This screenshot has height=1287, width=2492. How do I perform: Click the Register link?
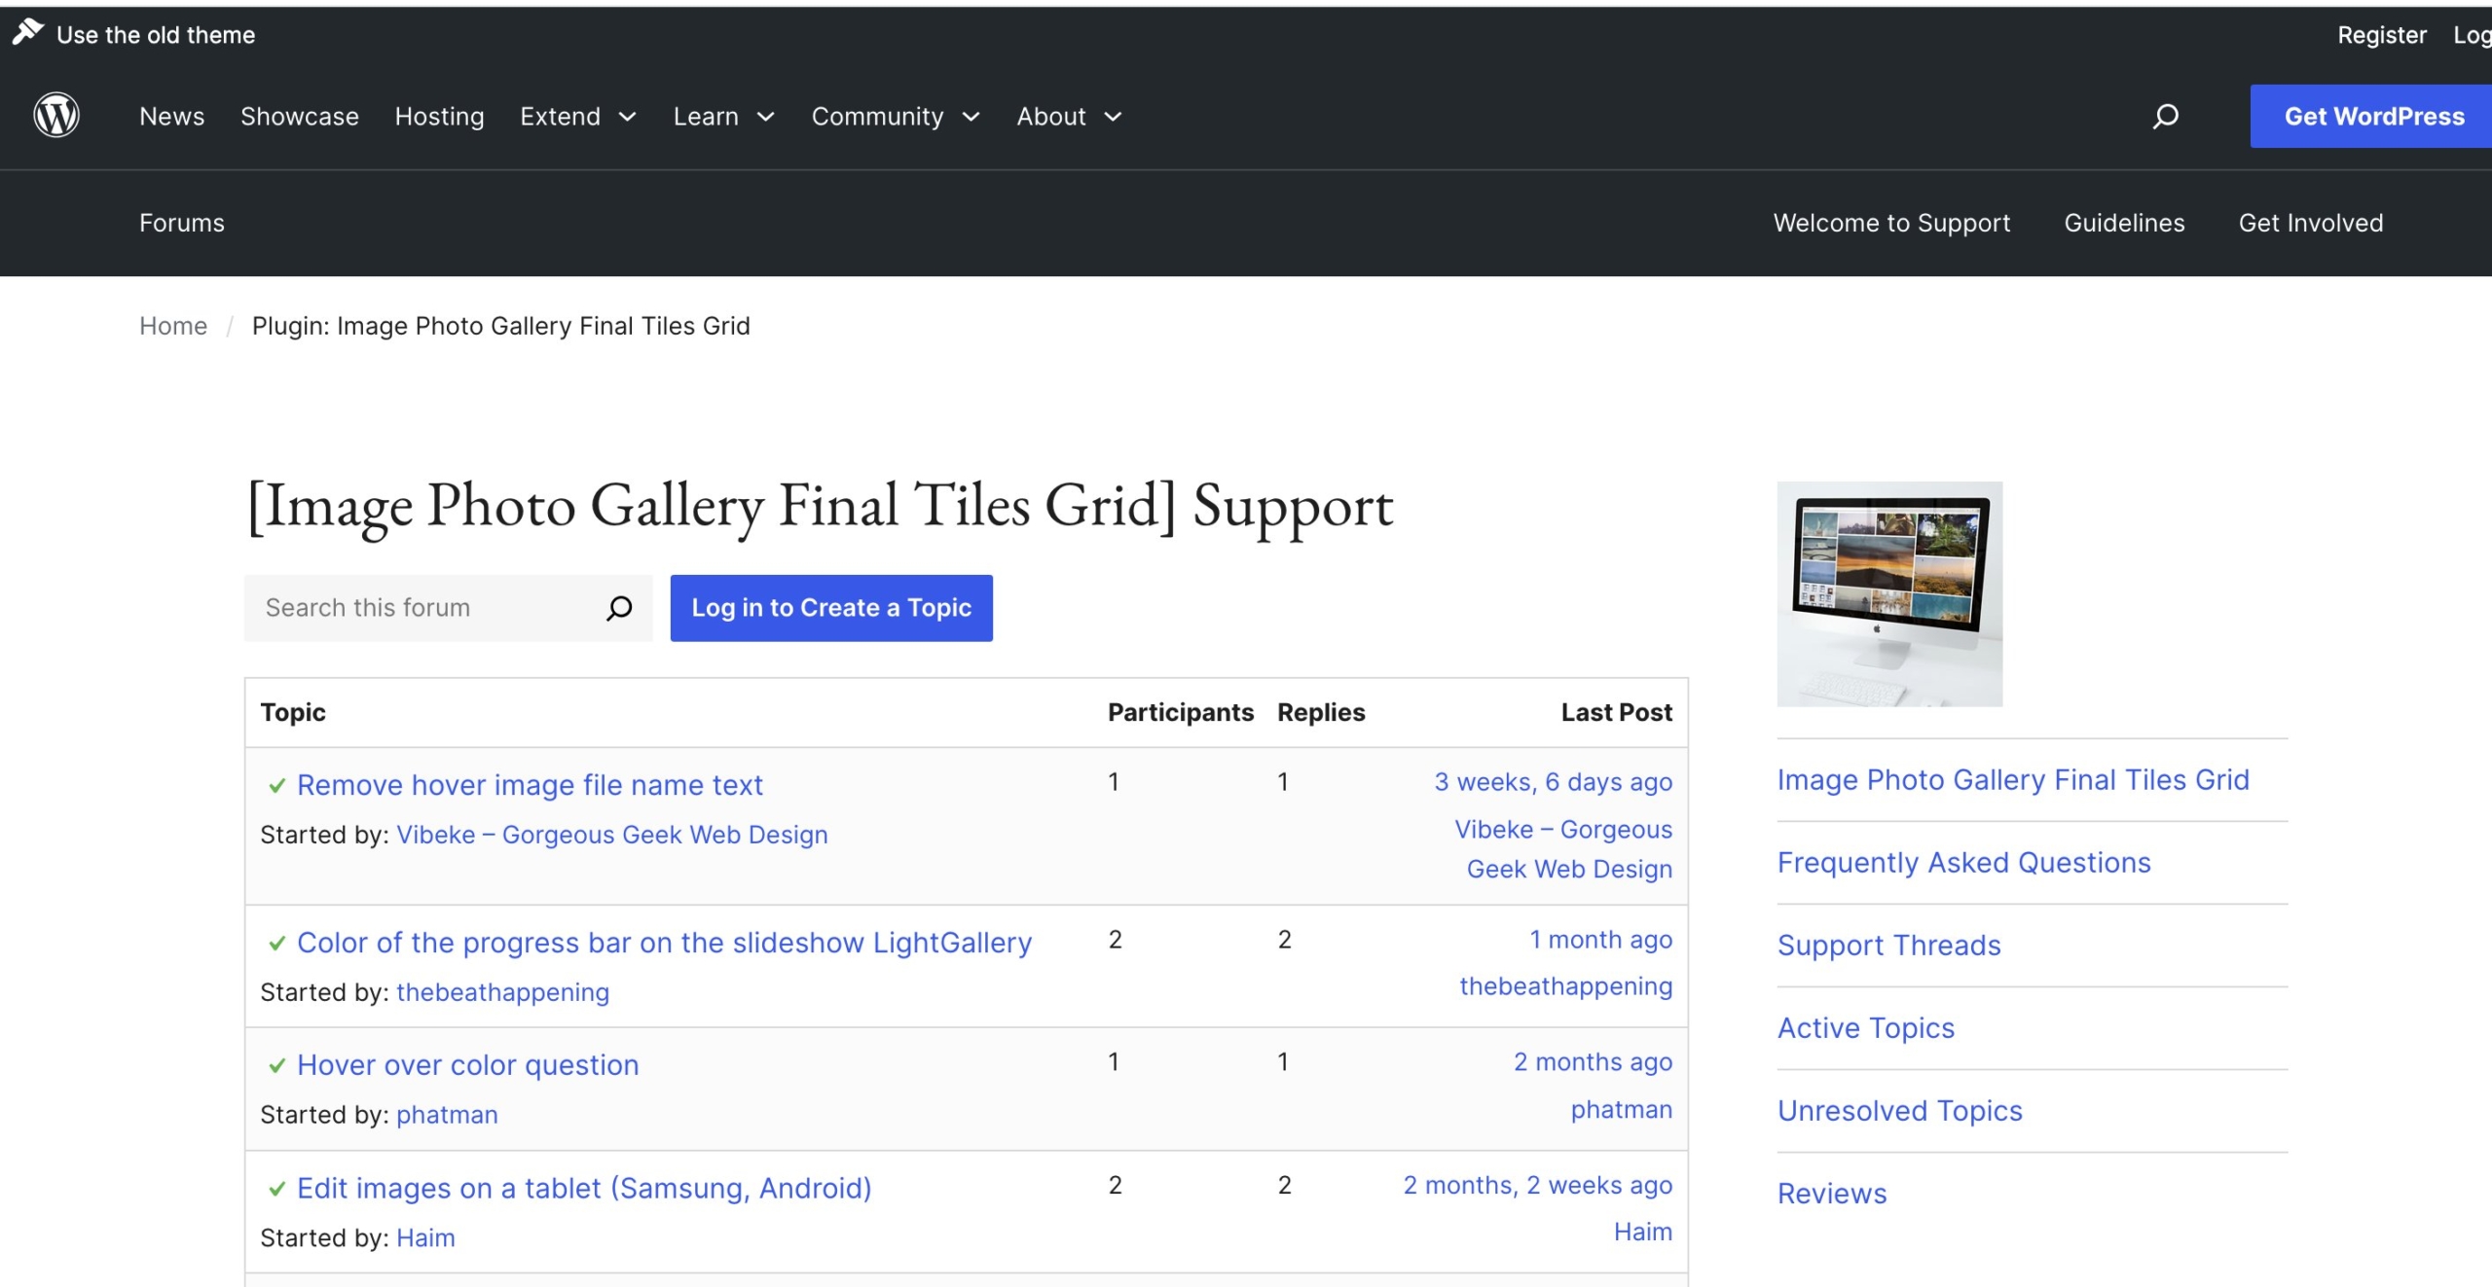2382,35
